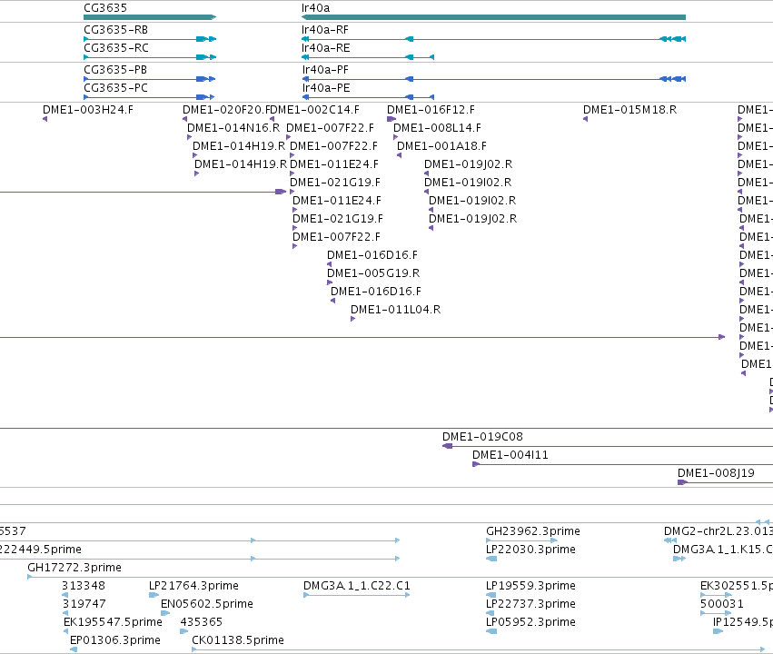Open the Ir40a-PE protein label
The height and width of the screenshot is (654, 773).
[x=326, y=88]
